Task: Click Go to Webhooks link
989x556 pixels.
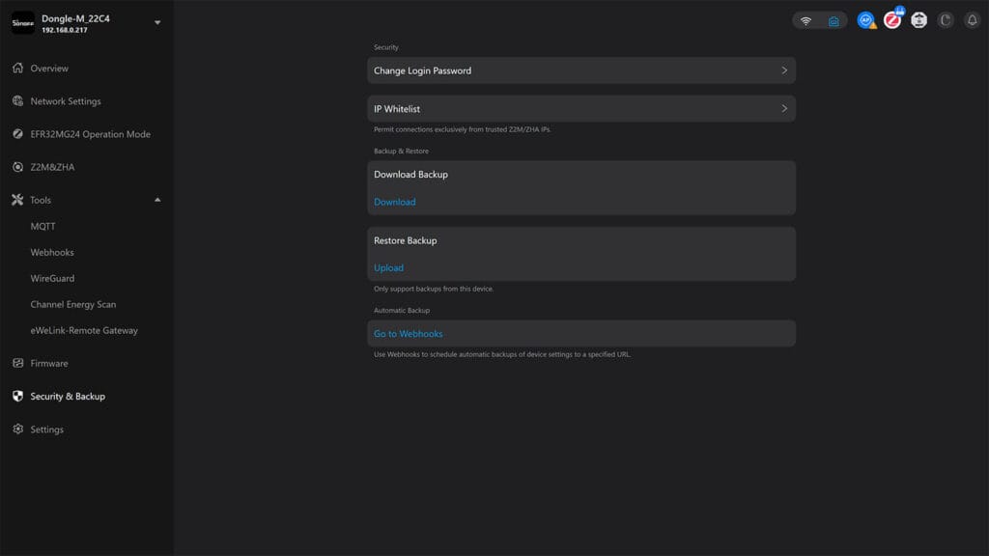Action: coord(408,332)
